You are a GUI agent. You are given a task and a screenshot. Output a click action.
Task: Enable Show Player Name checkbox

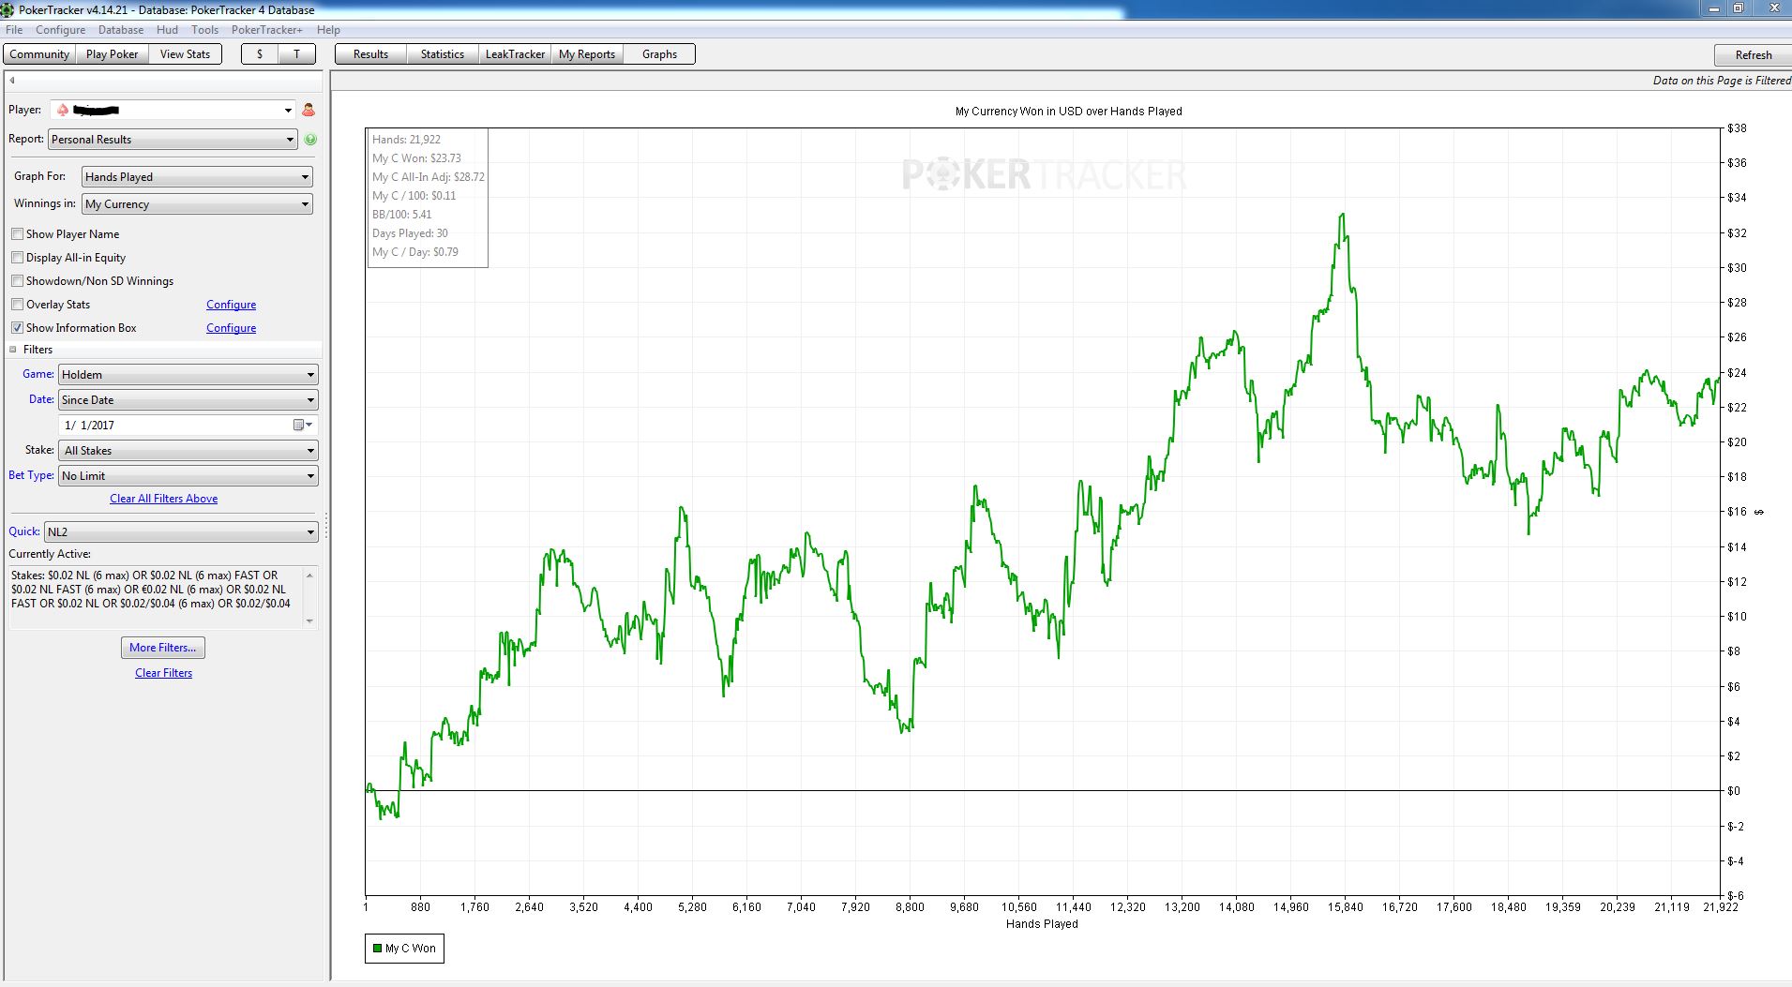[x=17, y=233]
